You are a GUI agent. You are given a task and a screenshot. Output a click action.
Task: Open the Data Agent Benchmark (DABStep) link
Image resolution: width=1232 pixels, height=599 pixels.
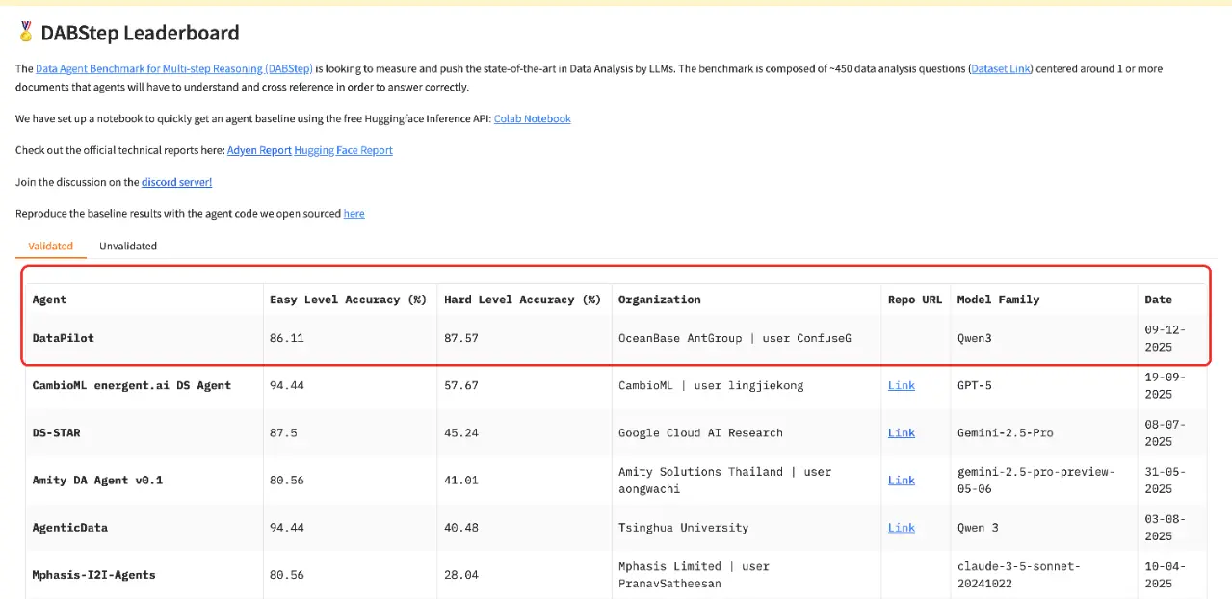point(174,69)
